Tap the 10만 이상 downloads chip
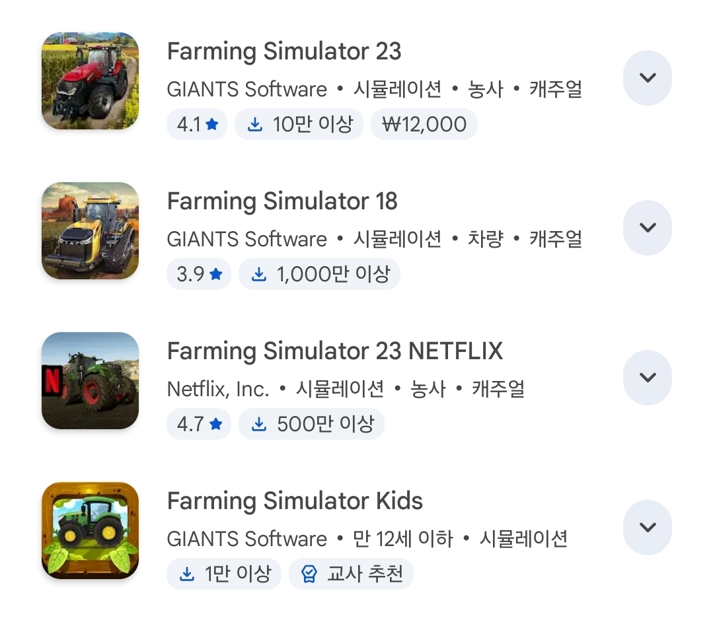This screenshot has width=713, height=624. [x=300, y=125]
